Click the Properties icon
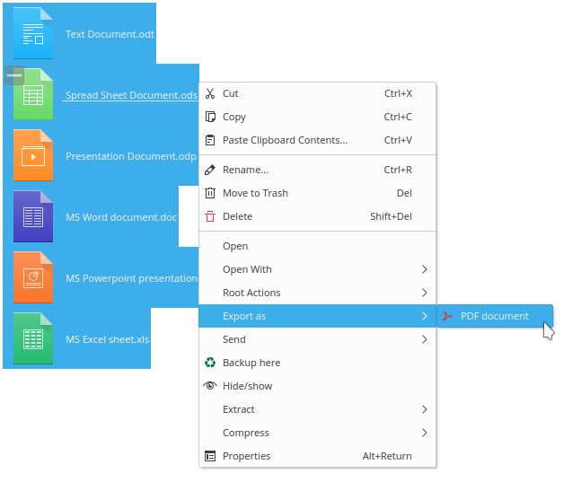 click(210, 456)
